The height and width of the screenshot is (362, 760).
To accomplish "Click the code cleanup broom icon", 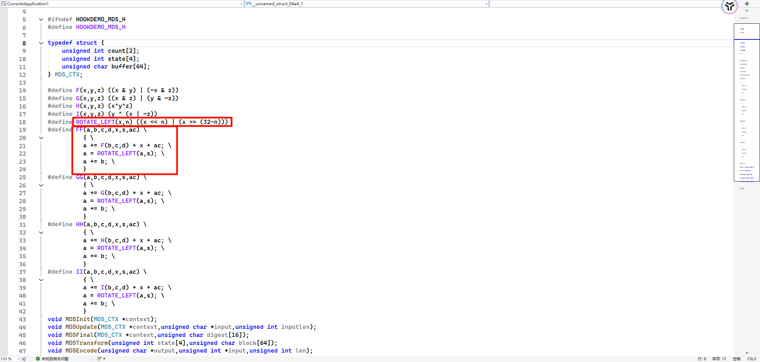I will click(x=99, y=359).
